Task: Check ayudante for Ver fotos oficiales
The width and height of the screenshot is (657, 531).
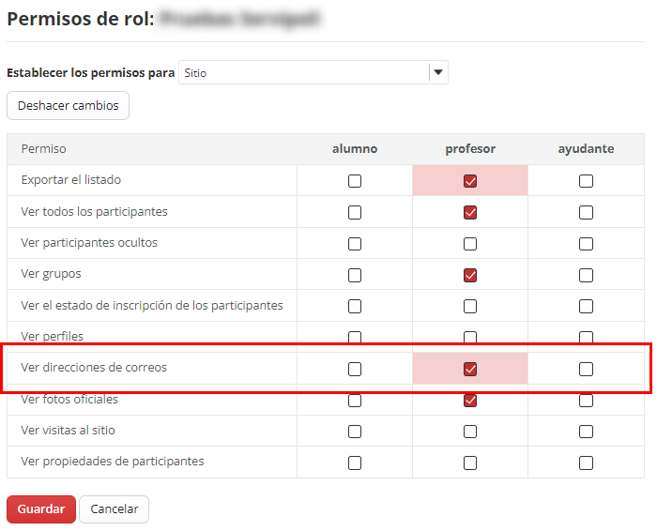Action: point(586,401)
